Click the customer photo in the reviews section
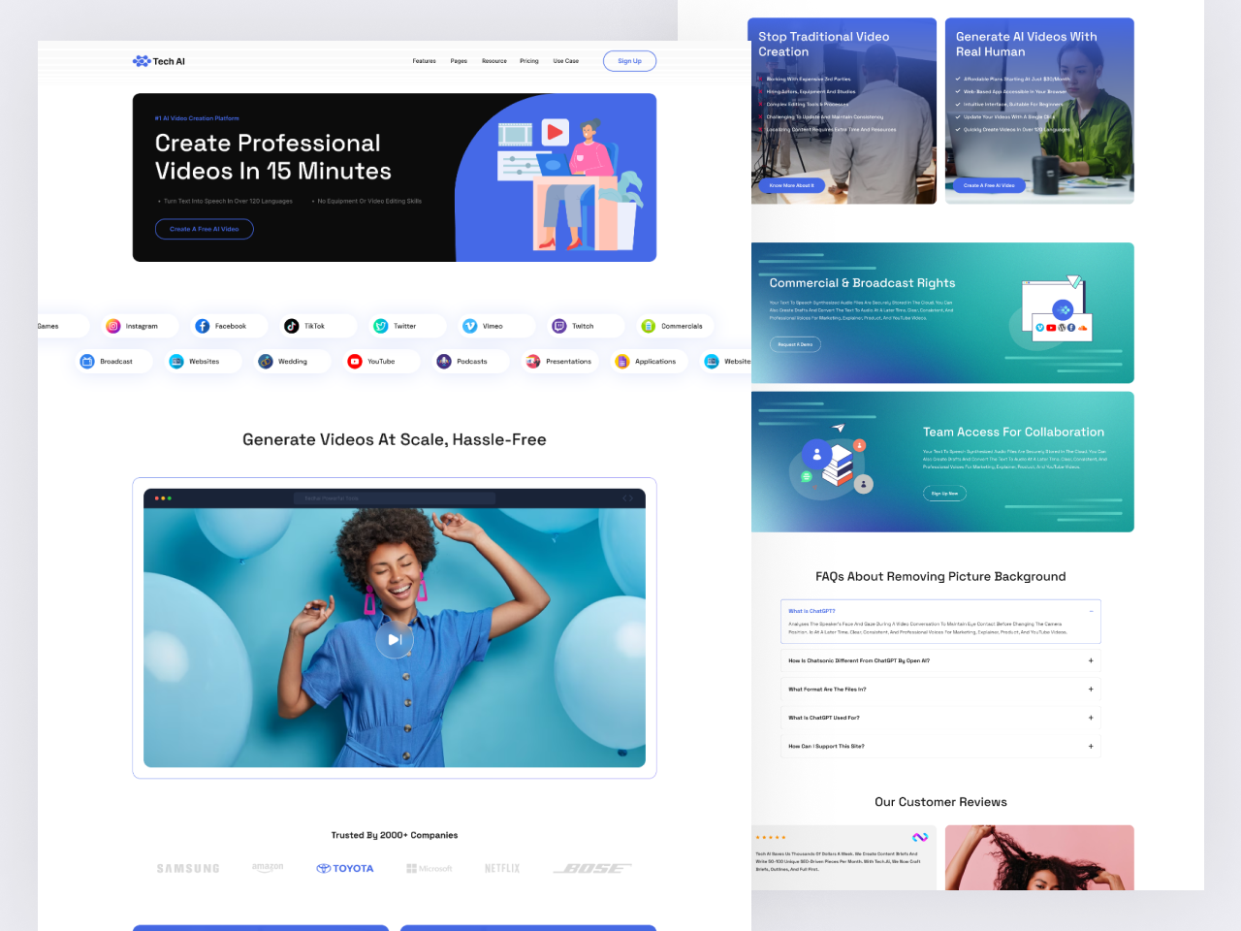The image size is (1241, 931). click(x=1039, y=857)
